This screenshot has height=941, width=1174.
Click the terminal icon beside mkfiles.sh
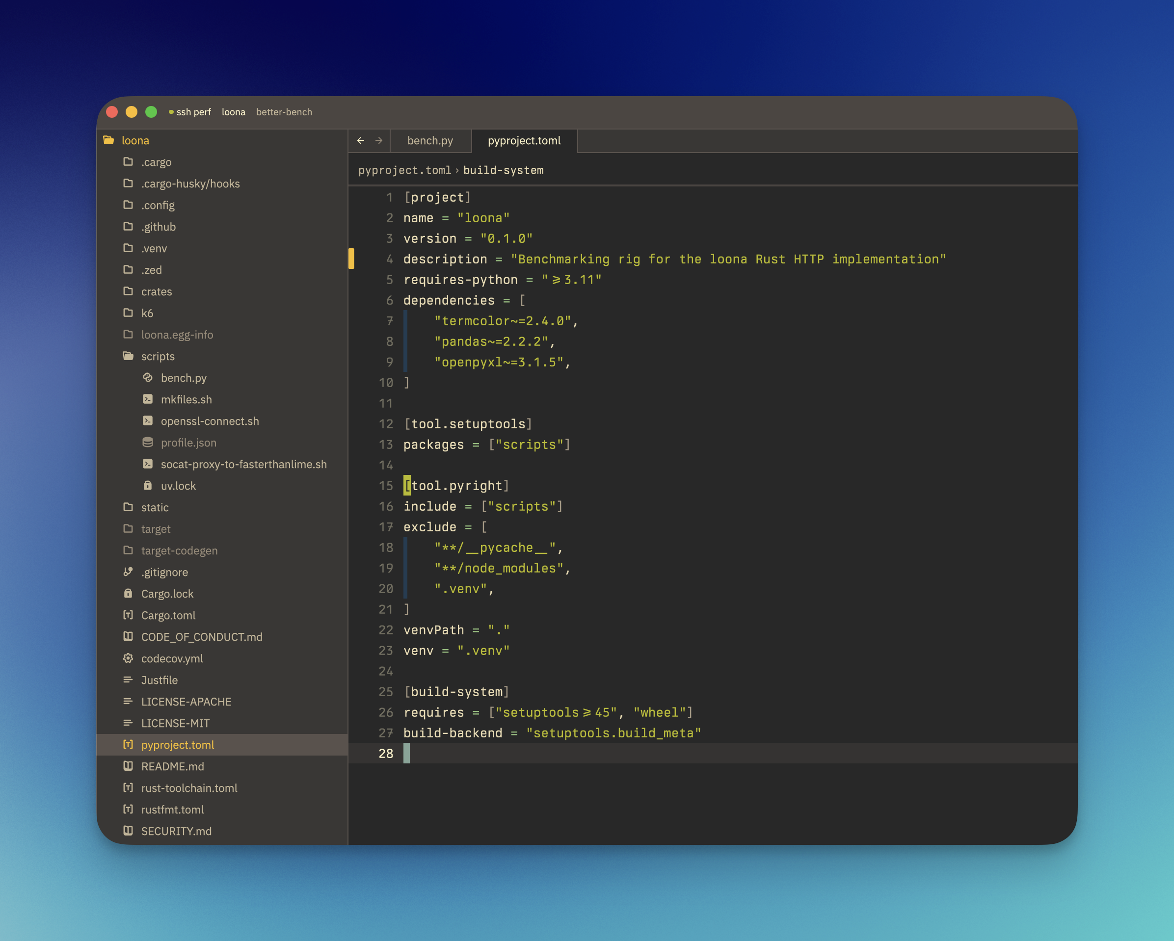148,399
